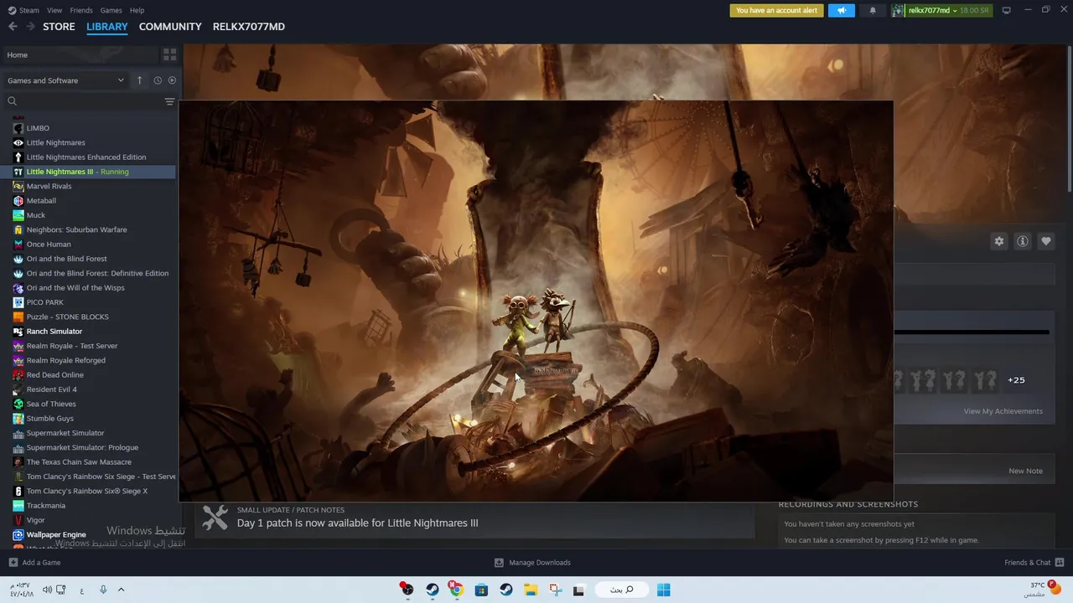Image resolution: width=1073 pixels, height=603 pixels.
Task: Open Google Chrome from the taskbar
Action: point(456,590)
